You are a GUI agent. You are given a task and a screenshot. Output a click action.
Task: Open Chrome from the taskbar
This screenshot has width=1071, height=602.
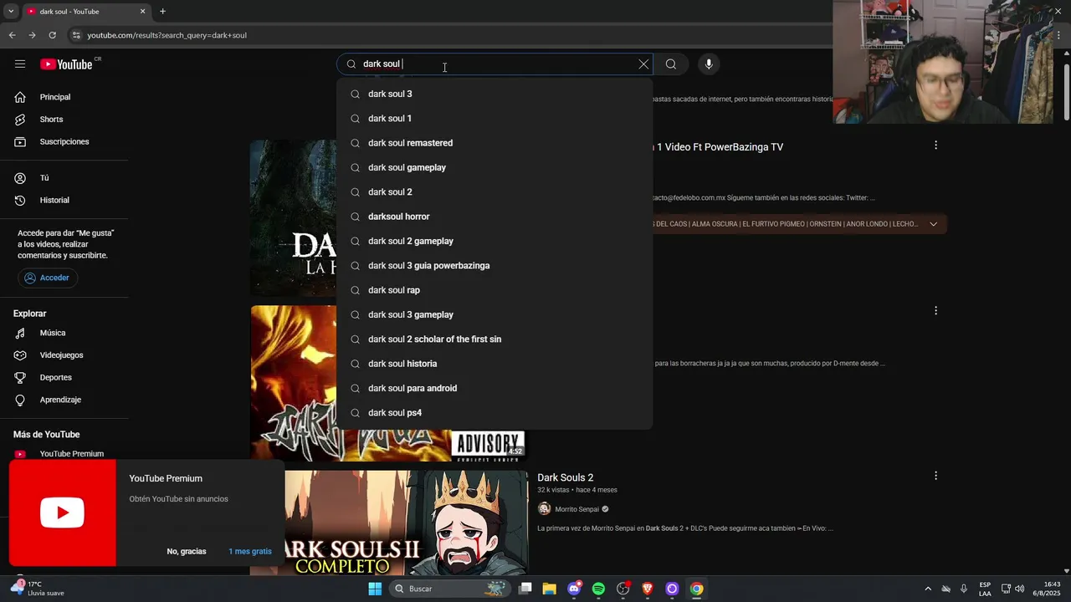[696, 589]
